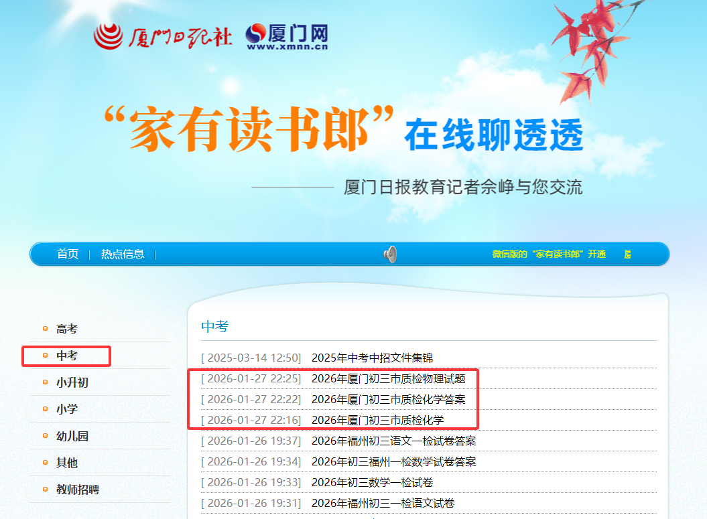Open 2026年福州初三语文一检试卷答案 article
This screenshot has width=707, height=519.
[x=394, y=441]
